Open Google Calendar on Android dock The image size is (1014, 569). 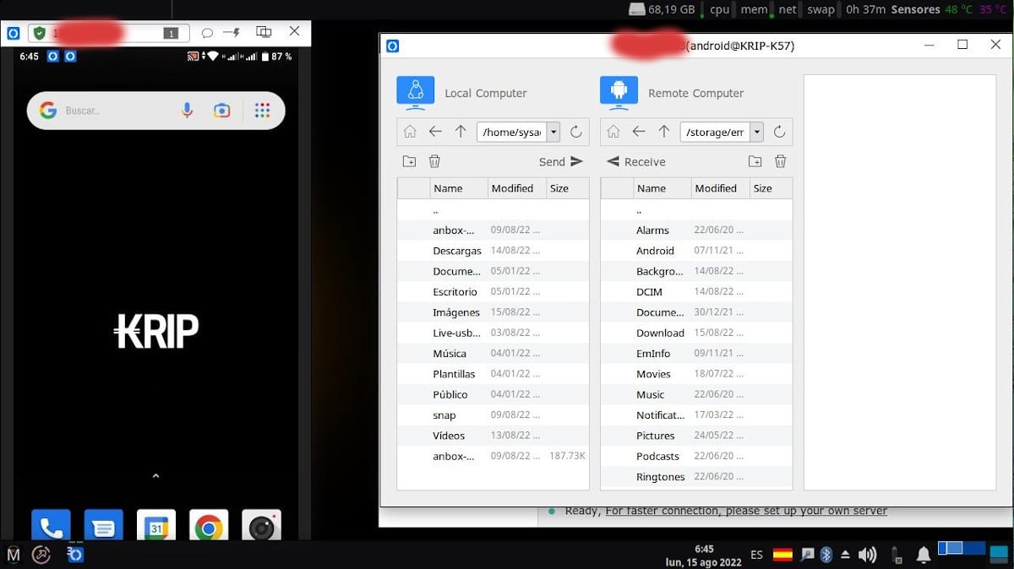click(156, 525)
